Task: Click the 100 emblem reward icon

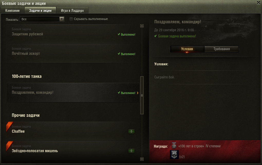Action: click(174, 154)
